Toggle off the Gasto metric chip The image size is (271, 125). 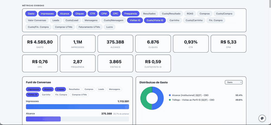coord(31,13)
